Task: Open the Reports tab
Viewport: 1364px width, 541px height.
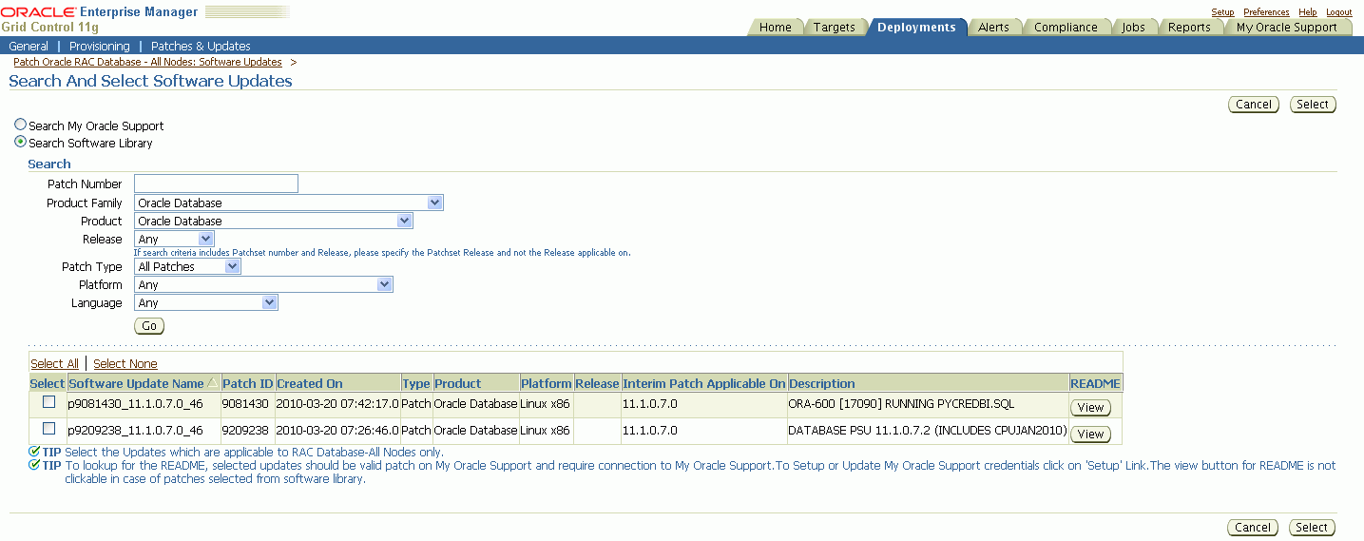Action: 1189,28
